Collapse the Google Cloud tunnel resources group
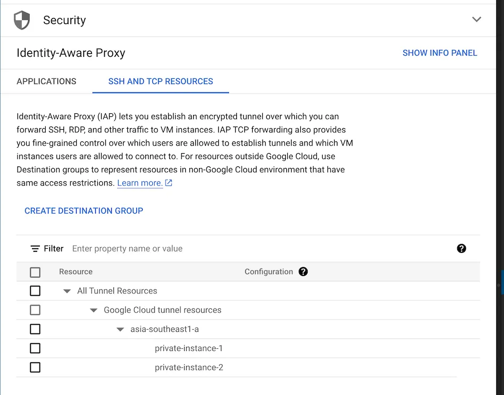This screenshot has width=504, height=395. [94, 310]
